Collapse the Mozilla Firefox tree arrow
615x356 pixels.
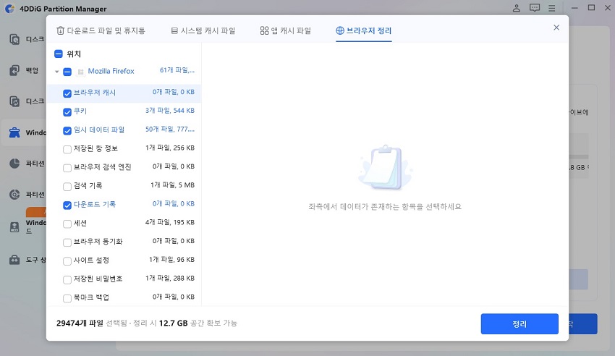57,72
